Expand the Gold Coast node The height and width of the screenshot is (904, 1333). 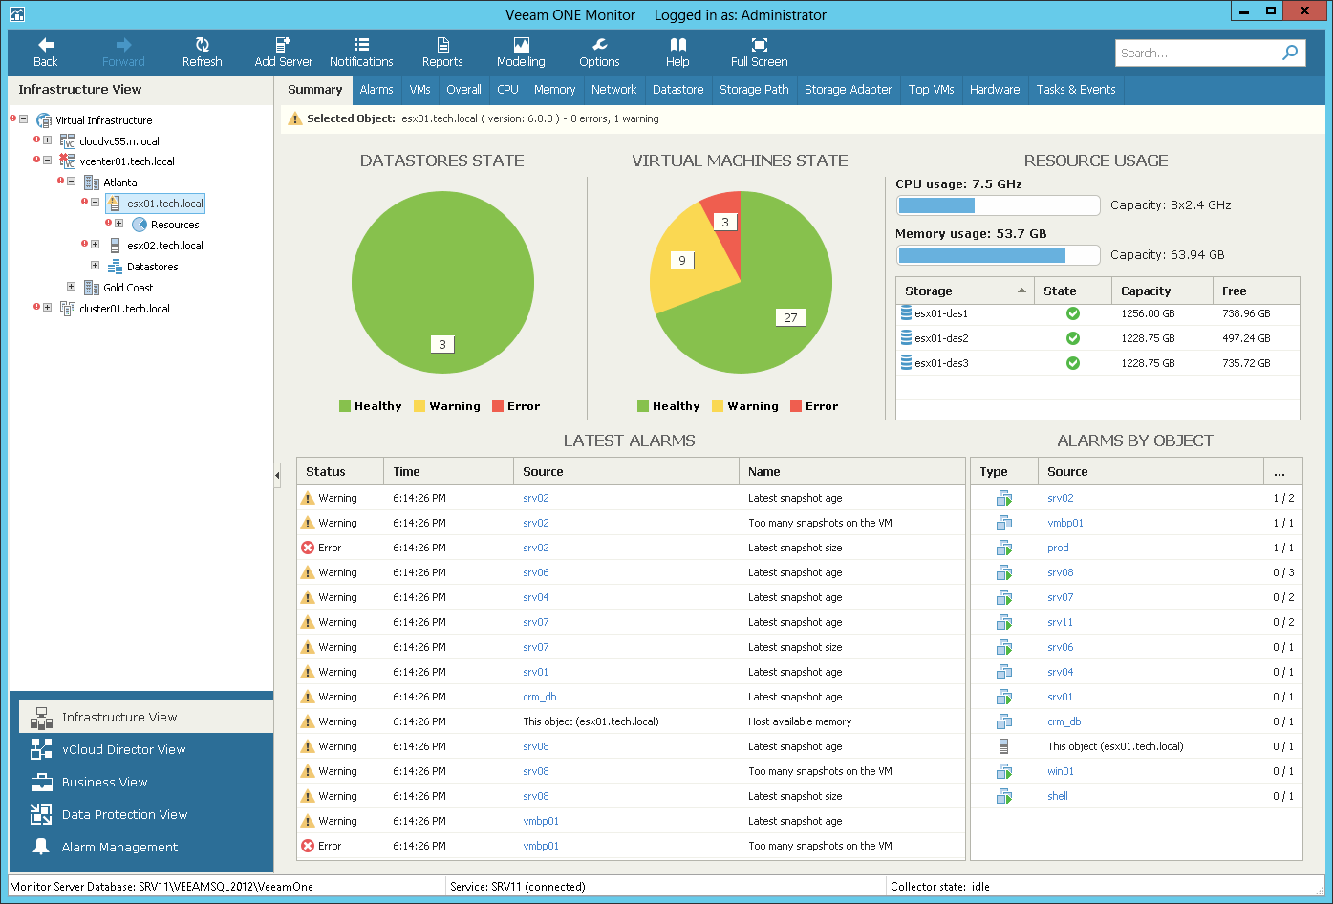coord(72,287)
